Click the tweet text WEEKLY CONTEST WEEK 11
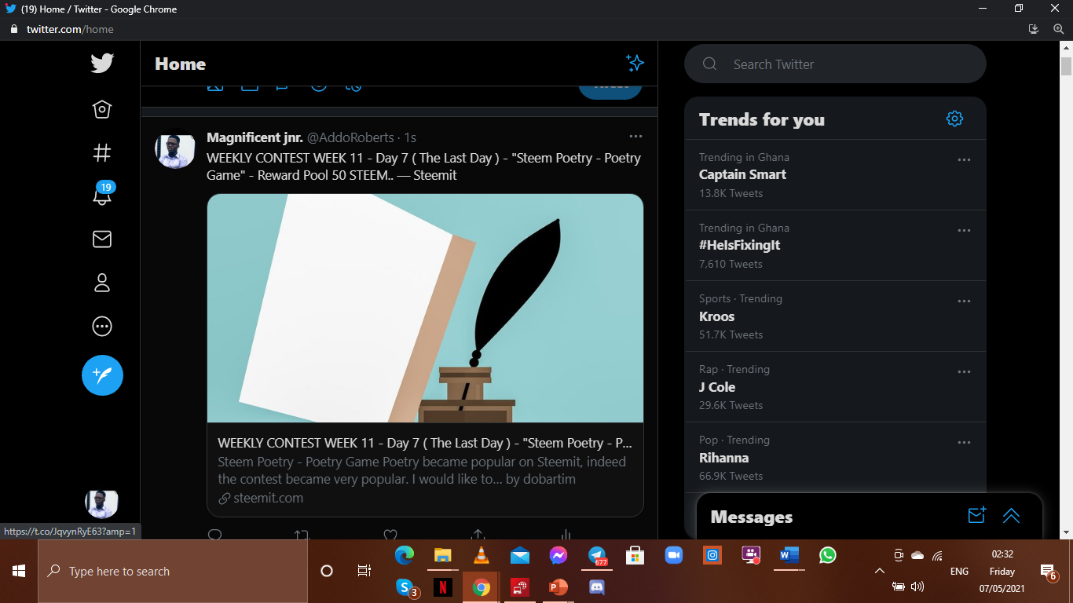Screen dimensions: 1073x603 pos(423,166)
